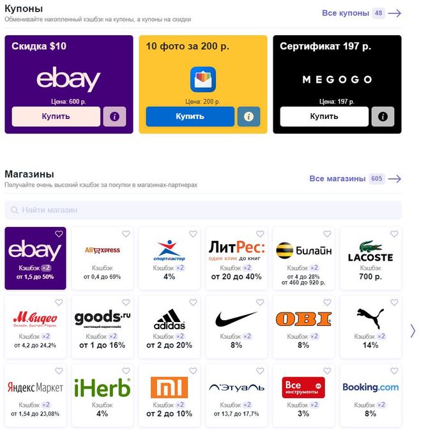Open the photo app icon on yellow coupon
This screenshot has width=421, height=432.
(203, 79)
